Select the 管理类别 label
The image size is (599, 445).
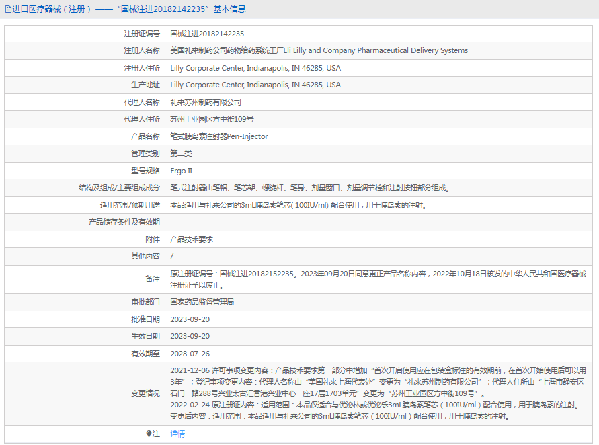point(145,153)
